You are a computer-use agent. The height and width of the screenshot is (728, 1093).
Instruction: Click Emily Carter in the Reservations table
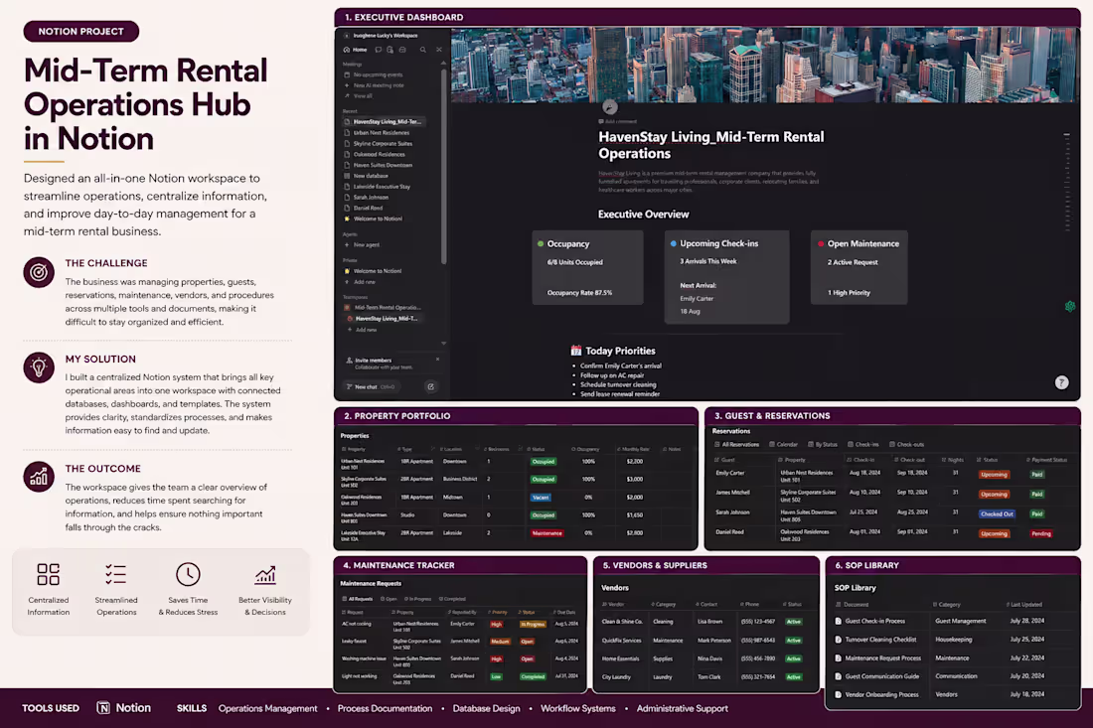click(730, 473)
